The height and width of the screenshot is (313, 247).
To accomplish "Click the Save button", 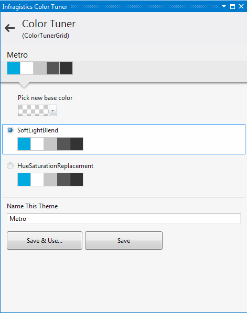I will tap(124, 241).
